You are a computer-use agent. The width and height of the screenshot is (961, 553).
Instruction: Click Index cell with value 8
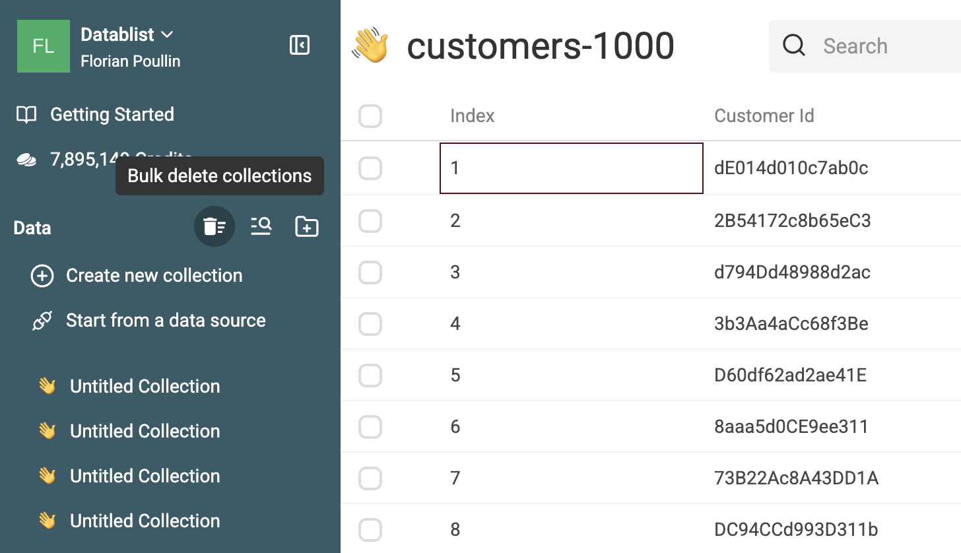[x=572, y=529]
